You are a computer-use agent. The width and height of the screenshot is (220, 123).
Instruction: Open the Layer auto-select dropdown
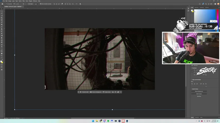pyautogui.click(x=36, y=4)
